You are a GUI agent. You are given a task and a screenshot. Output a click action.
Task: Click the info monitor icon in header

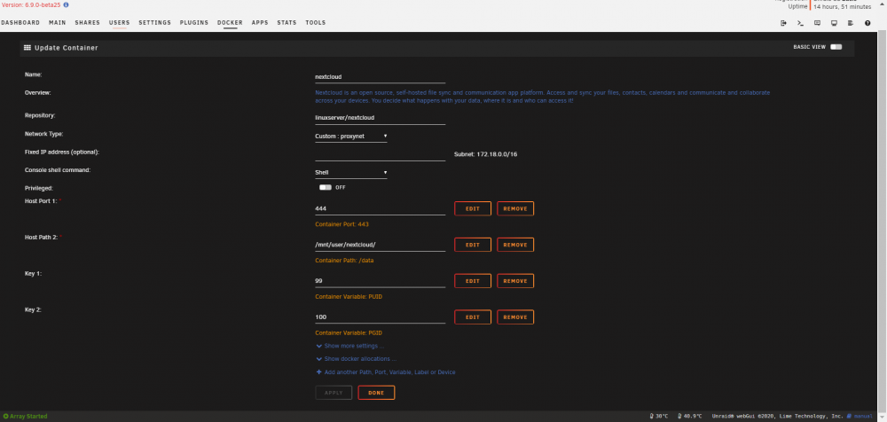(834, 23)
